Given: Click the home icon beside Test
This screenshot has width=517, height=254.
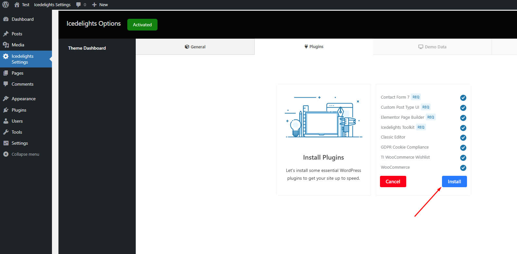Looking at the screenshot, I should (17, 5).
